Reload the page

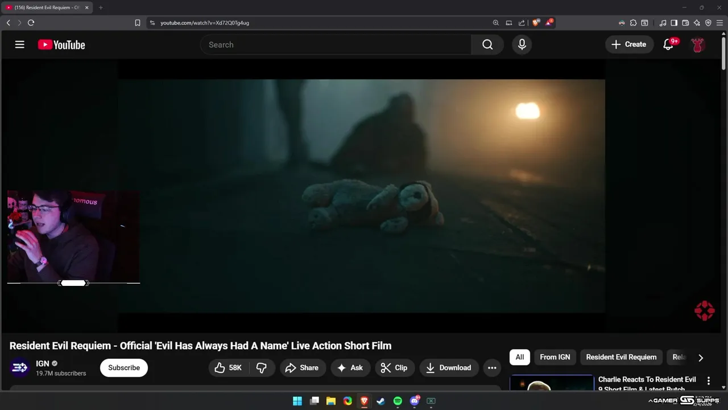[31, 23]
